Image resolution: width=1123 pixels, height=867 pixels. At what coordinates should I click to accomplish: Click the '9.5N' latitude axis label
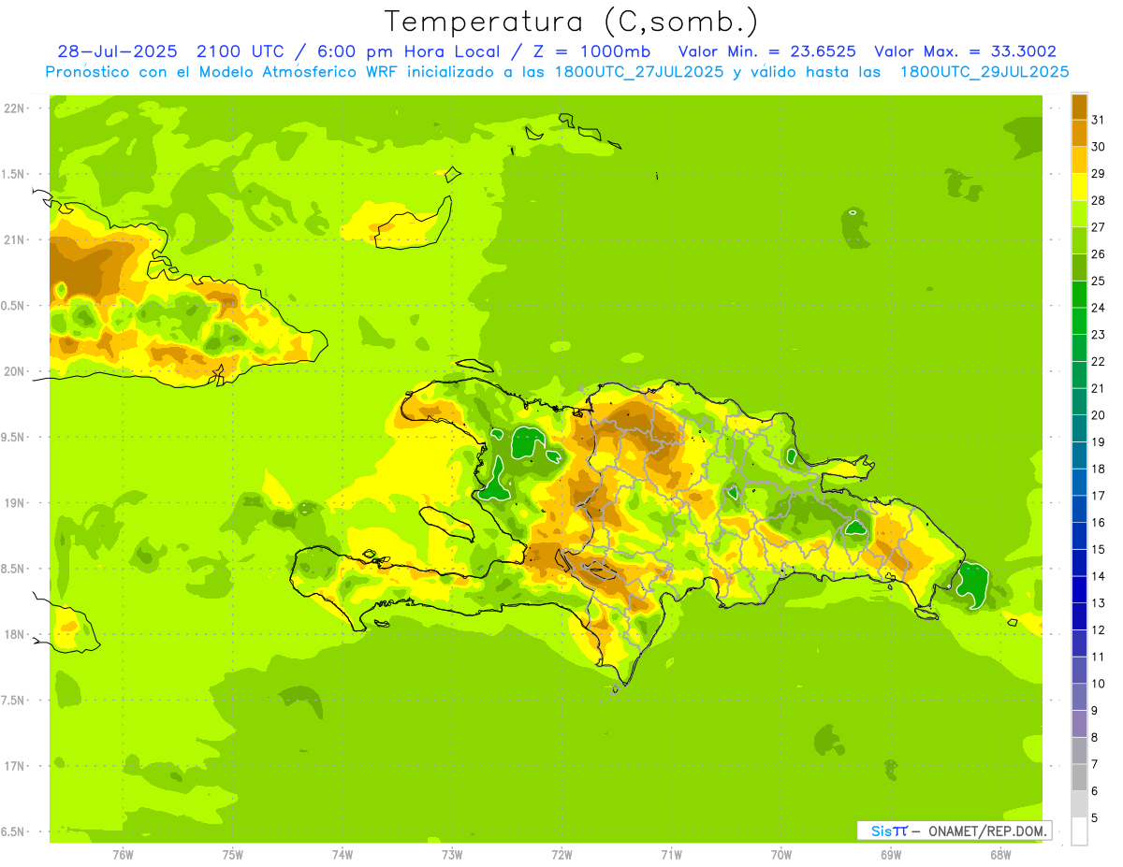pyautogui.click(x=14, y=437)
